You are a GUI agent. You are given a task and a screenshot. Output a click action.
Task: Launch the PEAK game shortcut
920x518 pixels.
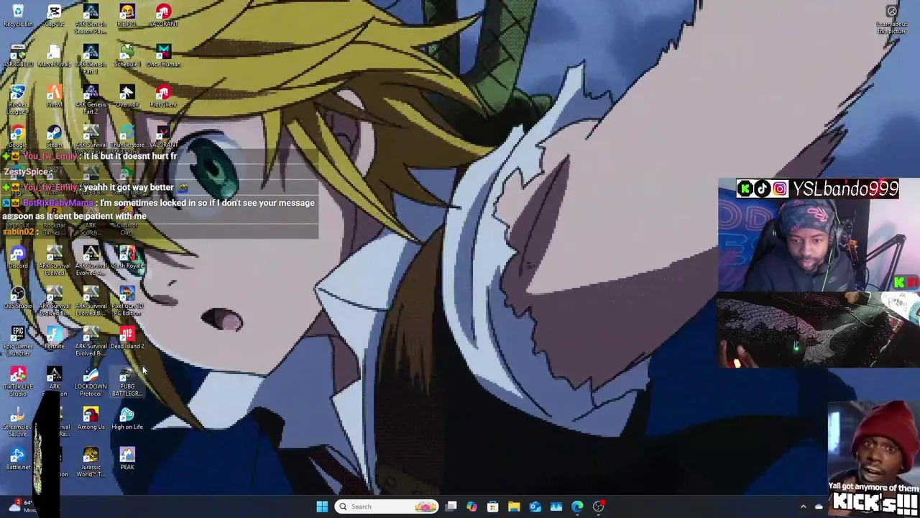pyautogui.click(x=127, y=459)
